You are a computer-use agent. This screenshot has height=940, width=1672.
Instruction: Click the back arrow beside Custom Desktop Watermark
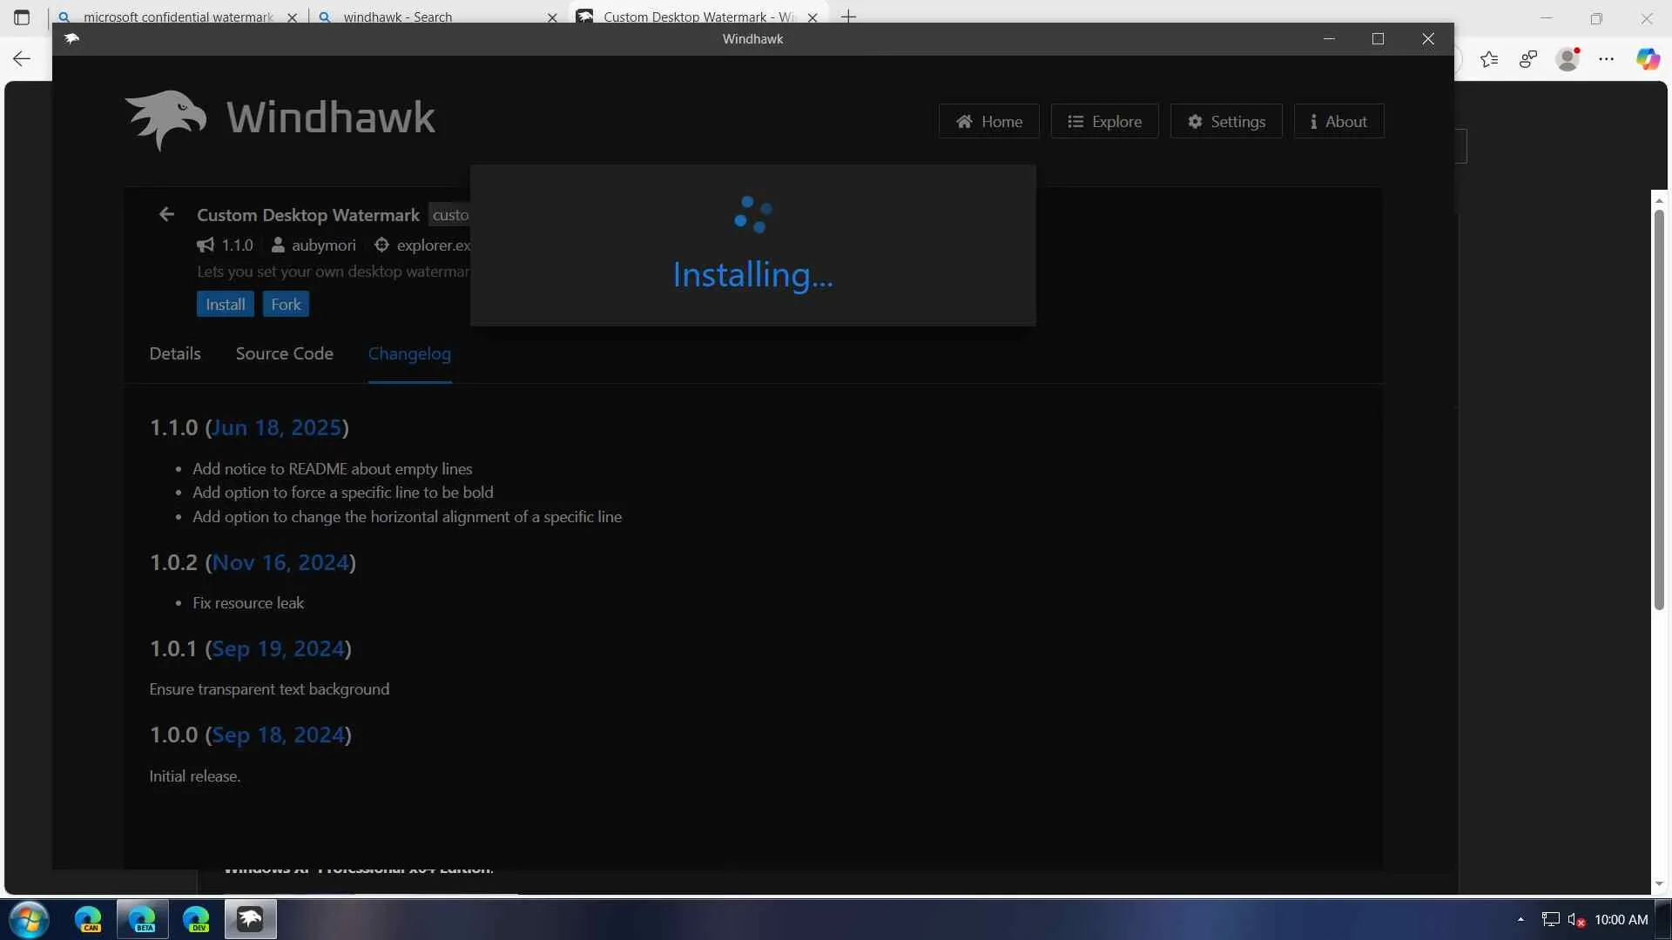point(166,214)
